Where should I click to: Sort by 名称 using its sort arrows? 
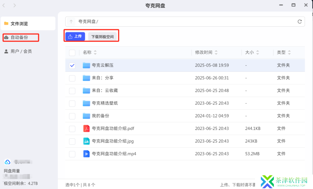(x=95, y=52)
